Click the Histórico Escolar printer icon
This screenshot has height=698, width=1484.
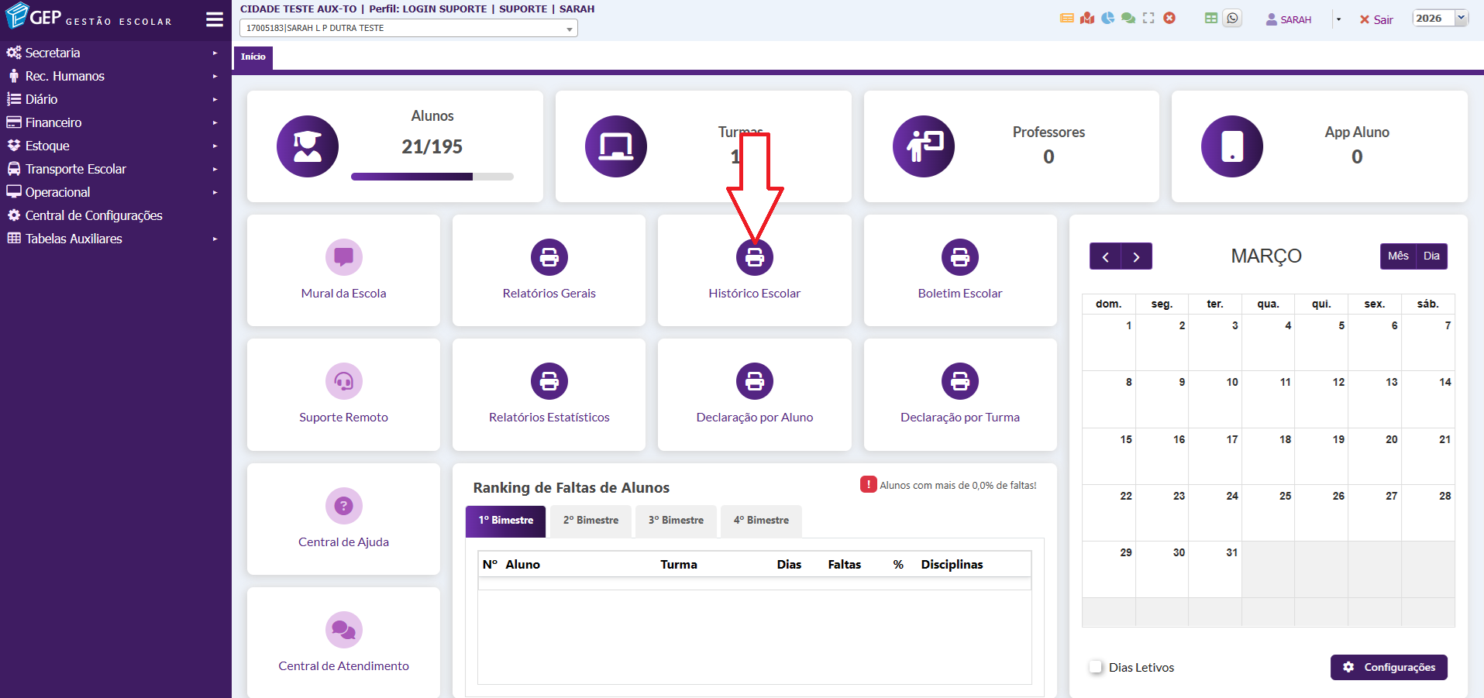pyautogui.click(x=754, y=257)
